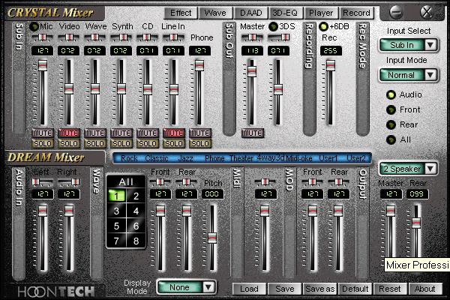Select wave channel 5

point(116,226)
